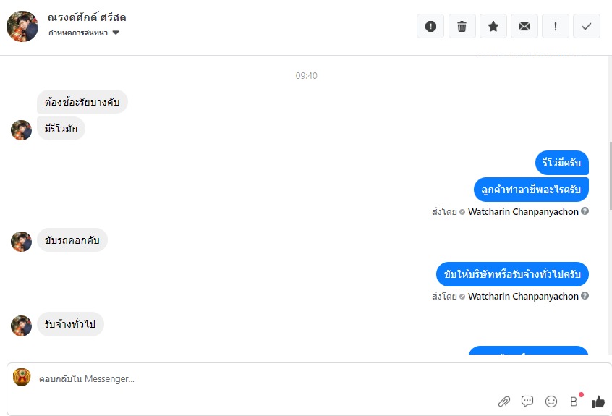Viewport: 612px width, 416px height.
Task: Delete conversation using trash icon
Action: point(462,27)
